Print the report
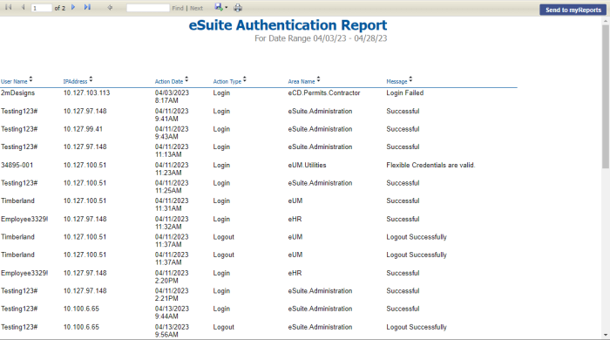Image resolution: width=610 pixels, height=340 pixels. click(238, 7)
